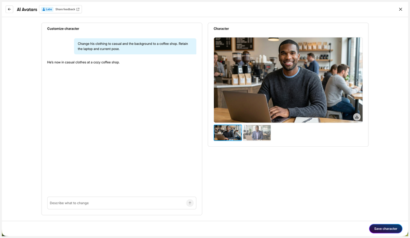
Task: Click the Save character button
Action: click(x=385, y=229)
